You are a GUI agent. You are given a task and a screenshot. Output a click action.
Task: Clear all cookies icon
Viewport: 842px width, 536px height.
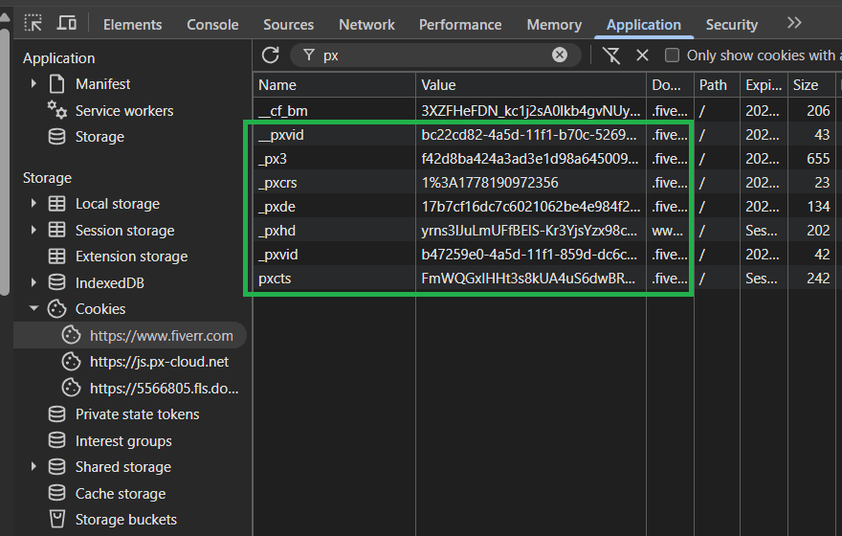click(611, 56)
